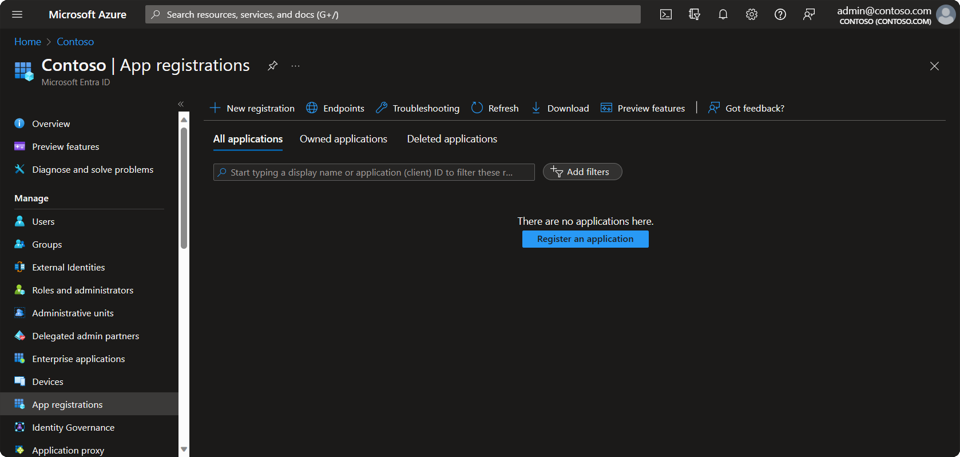Open Cloud Shell from the top bar
The image size is (960, 457).
(666, 14)
